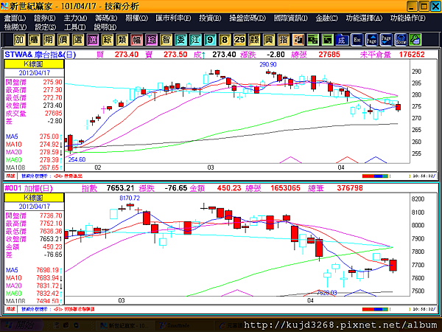
Task: Click the STWA& 摩台指&(日) chart title
Action: [41, 55]
